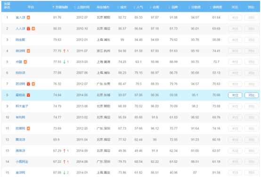Screen dimensions: 261x177
Task: Click the red badge next to 人人贷
Action: click(28, 28)
